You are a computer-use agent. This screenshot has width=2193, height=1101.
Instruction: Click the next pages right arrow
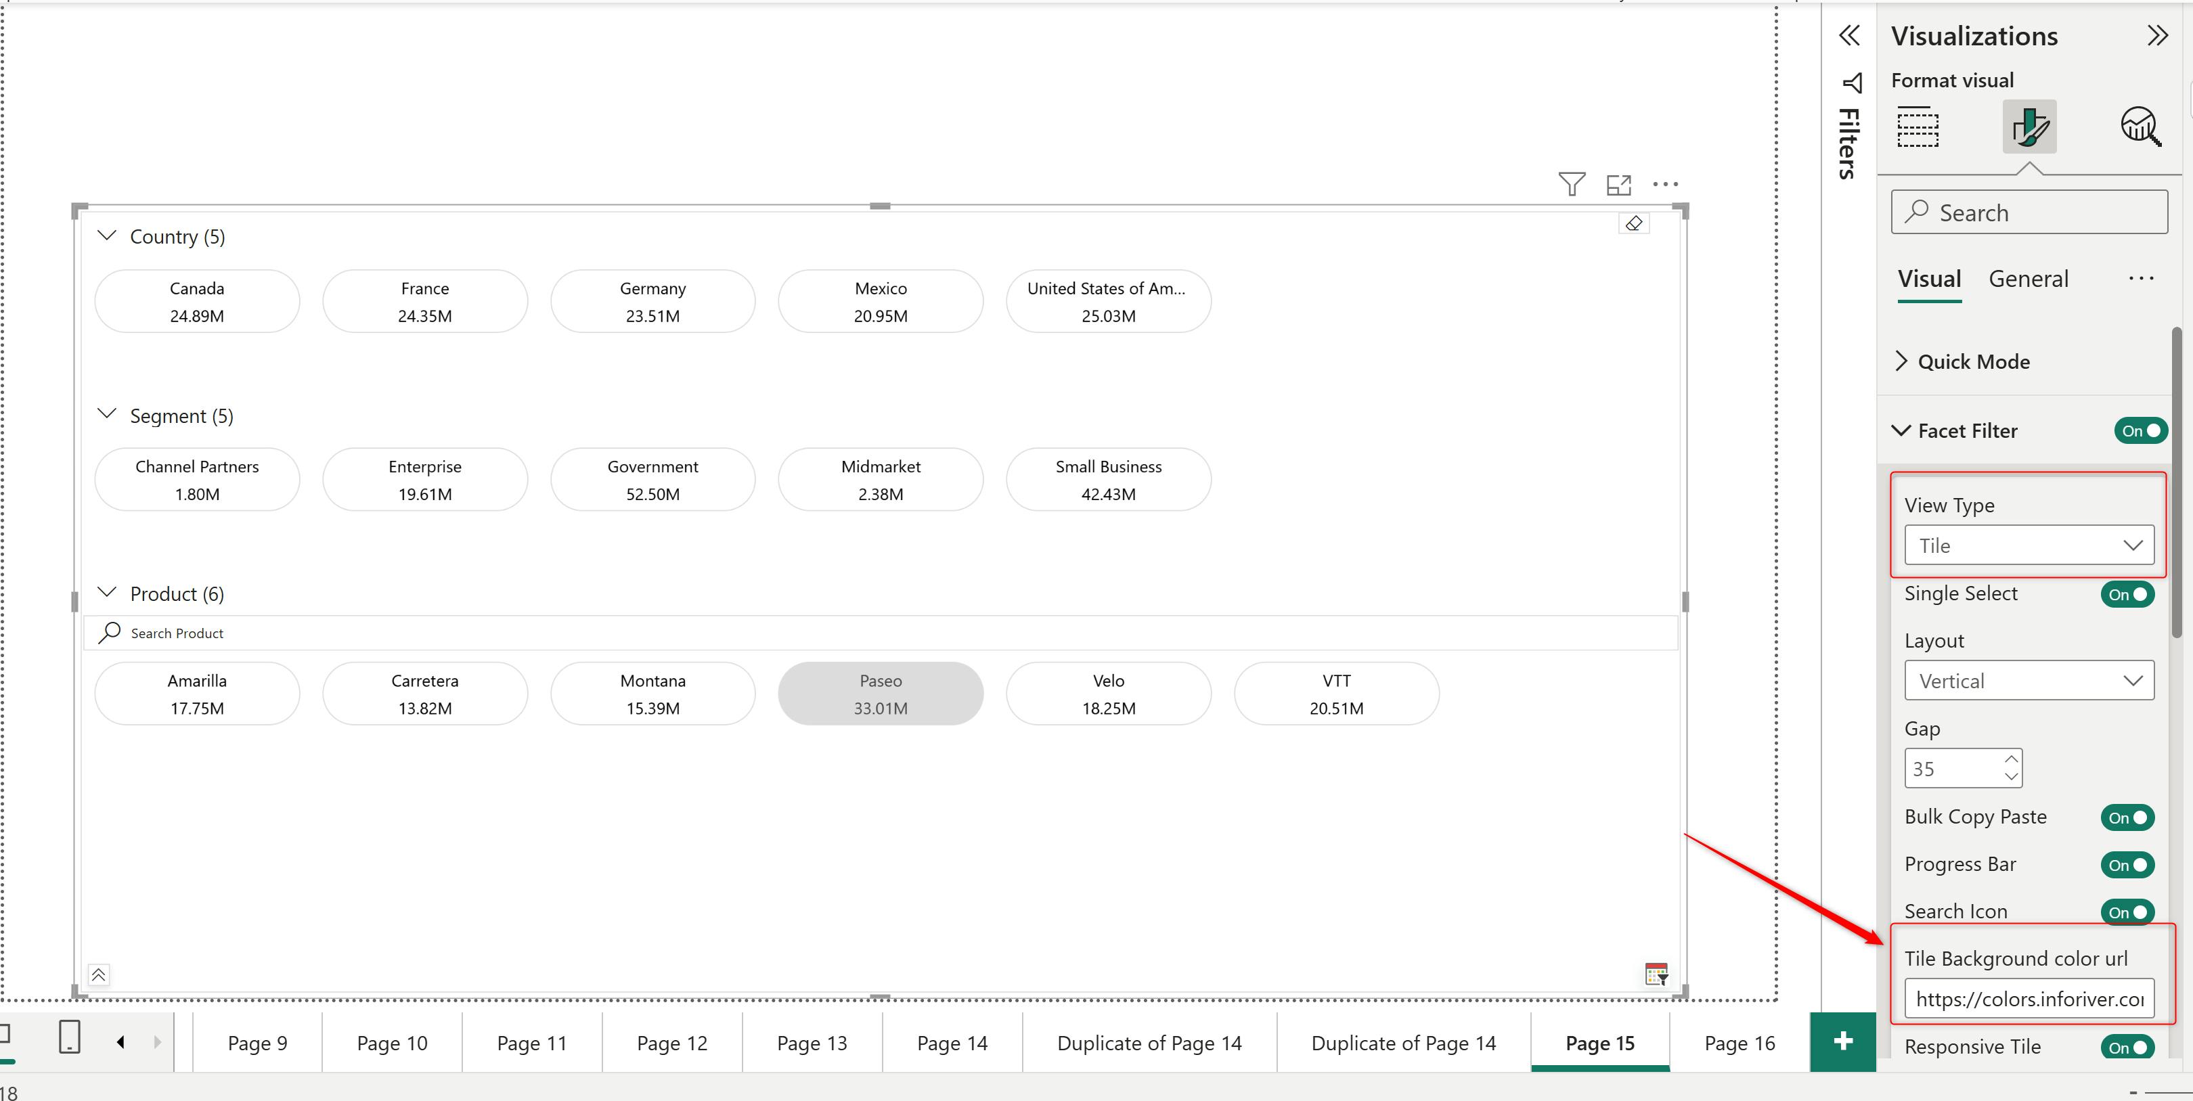pyautogui.click(x=156, y=1041)
